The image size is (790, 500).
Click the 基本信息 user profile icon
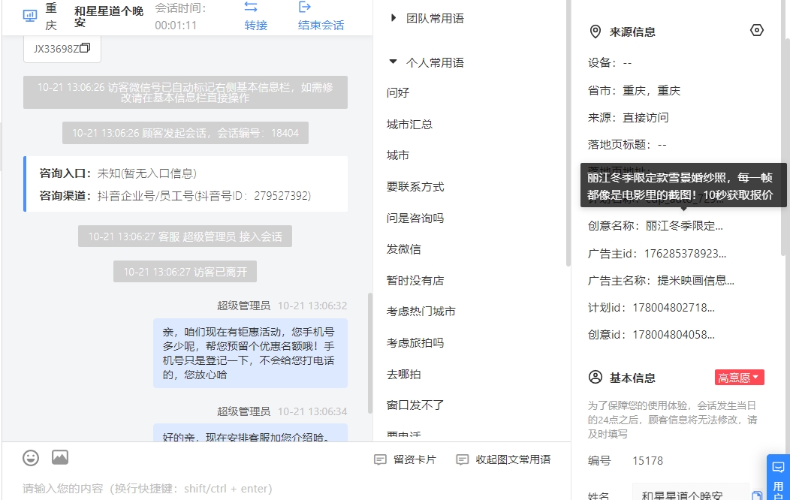pyautogui.click(x=595, y=377)
